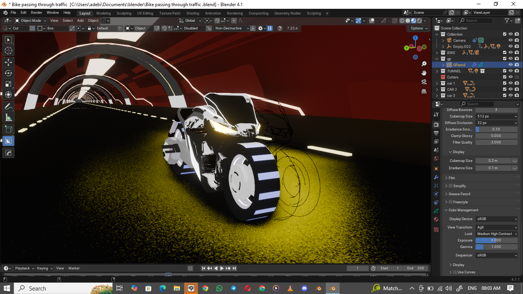Switch orthographic/perspective with grid icon
The height and width of the screenshot is (294, 523).
(424, 91)
